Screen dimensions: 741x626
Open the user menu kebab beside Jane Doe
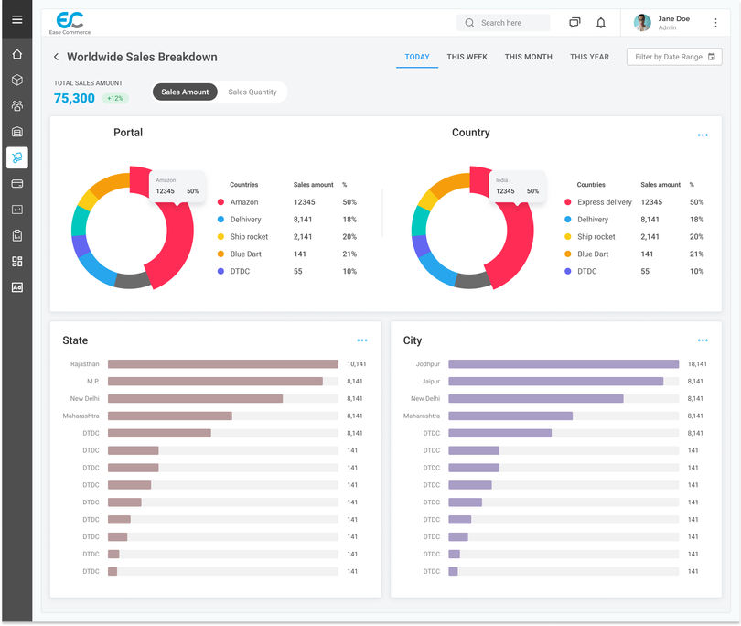715,23
